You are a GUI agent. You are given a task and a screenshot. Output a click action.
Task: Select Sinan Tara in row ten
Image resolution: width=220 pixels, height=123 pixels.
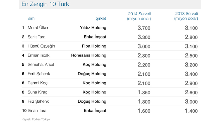click(37, 111)
